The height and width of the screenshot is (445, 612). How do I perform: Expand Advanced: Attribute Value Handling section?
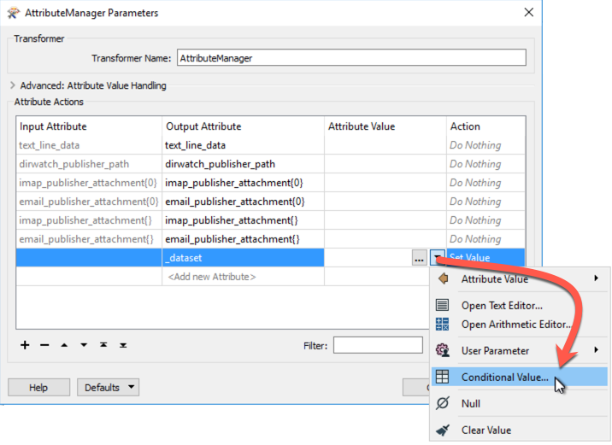point(13,85)
